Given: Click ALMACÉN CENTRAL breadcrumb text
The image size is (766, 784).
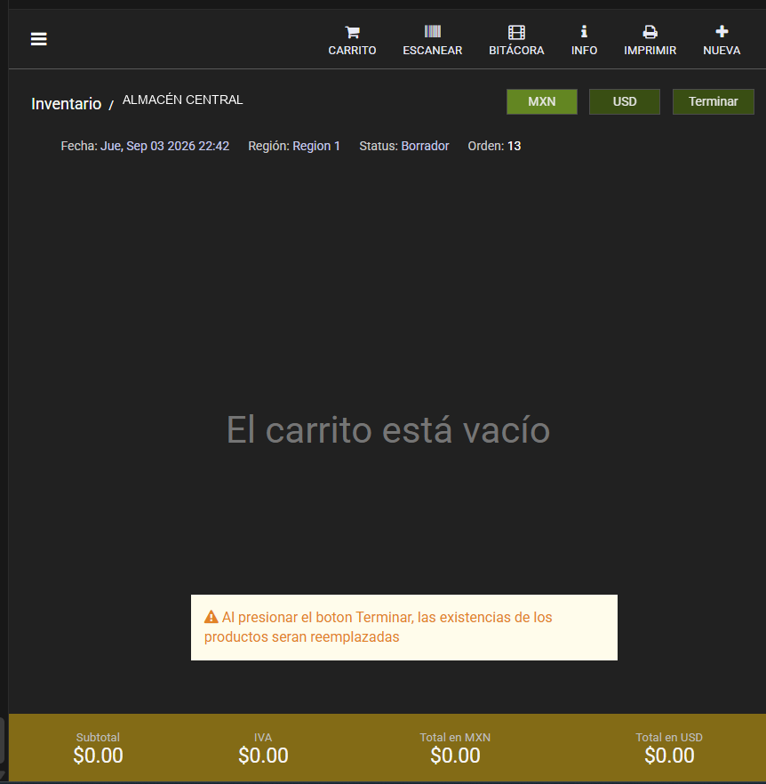Looking at the screenshot, I should (x=182, y=100).
